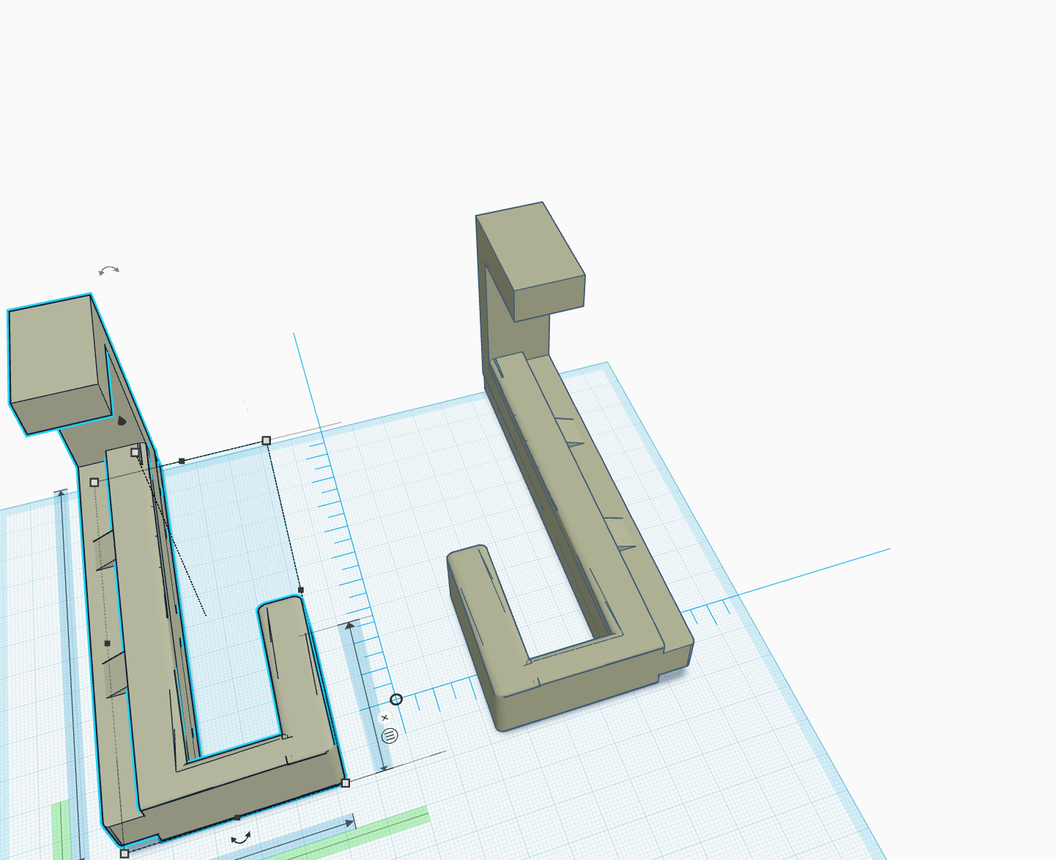Click the white corner handle at the selected hook's bottom-front corner
Image resolution: width=1056 pixels, height=860 pixels.
pos(124,854)
